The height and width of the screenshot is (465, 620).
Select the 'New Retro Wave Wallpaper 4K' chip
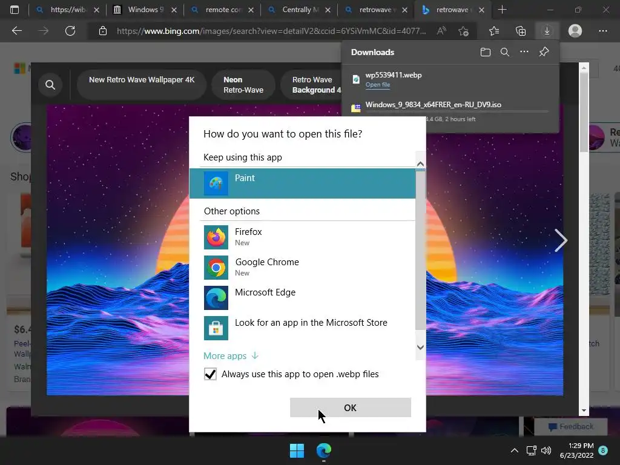pos(142,85)
